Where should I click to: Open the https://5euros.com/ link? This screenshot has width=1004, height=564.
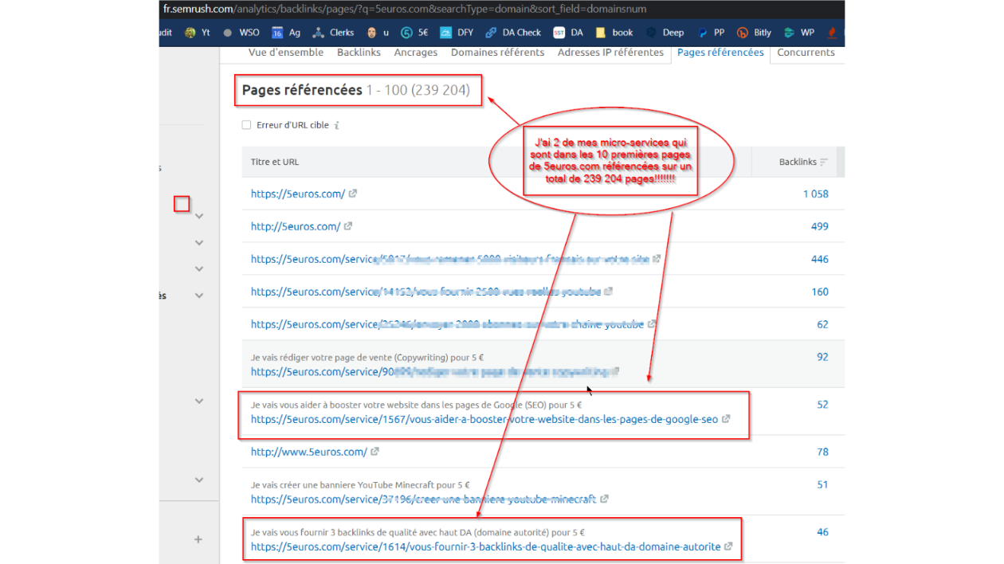298,194
